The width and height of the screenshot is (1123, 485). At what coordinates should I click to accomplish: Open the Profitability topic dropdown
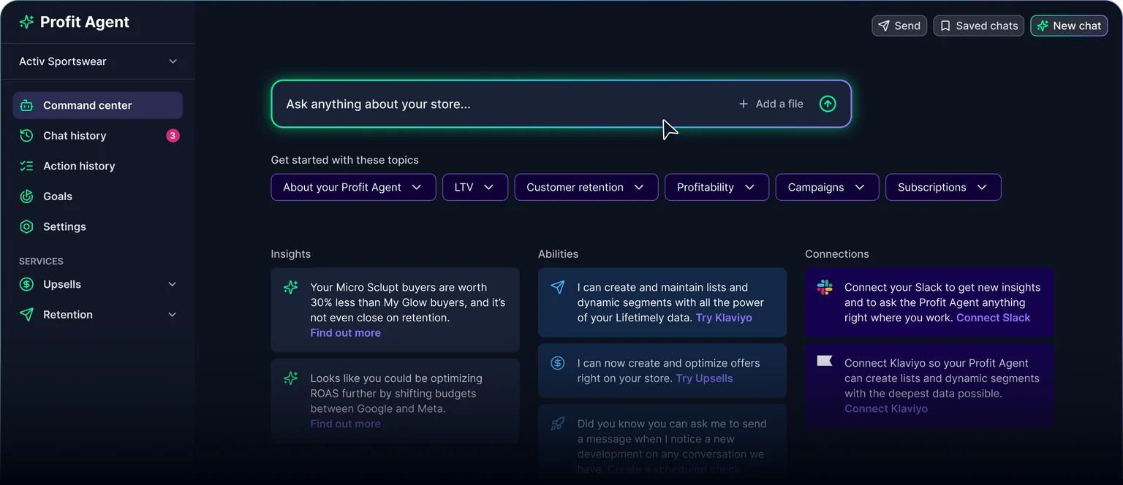pos(716,187)
